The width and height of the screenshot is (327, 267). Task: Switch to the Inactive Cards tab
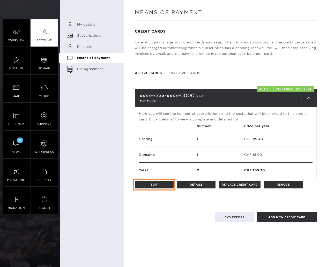tap(185, 73)
